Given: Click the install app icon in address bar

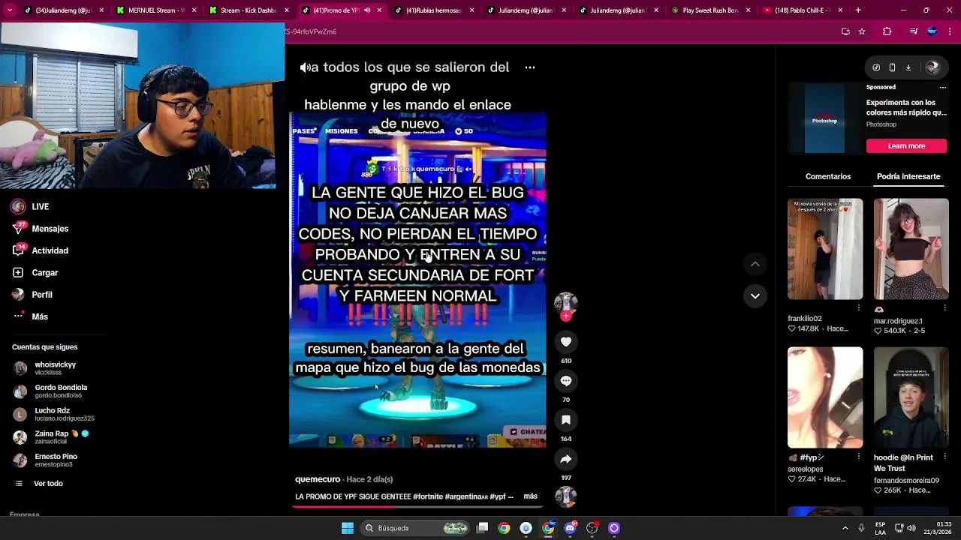Looking at the screenshot, I should click(x=845, y=31).
